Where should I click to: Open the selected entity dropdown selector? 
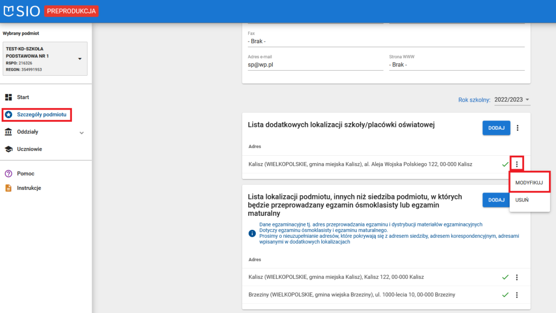80,59
